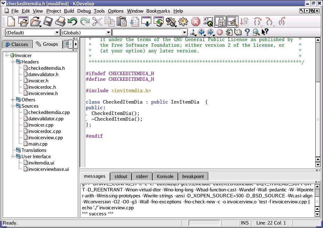Collapse the Headers group

pyautogui.click(x=13, y=62)
